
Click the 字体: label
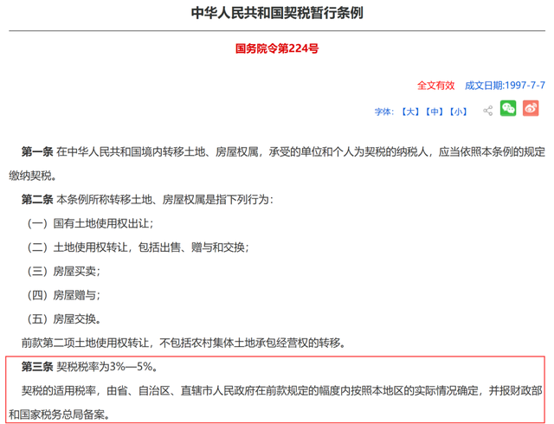(384, 112)
